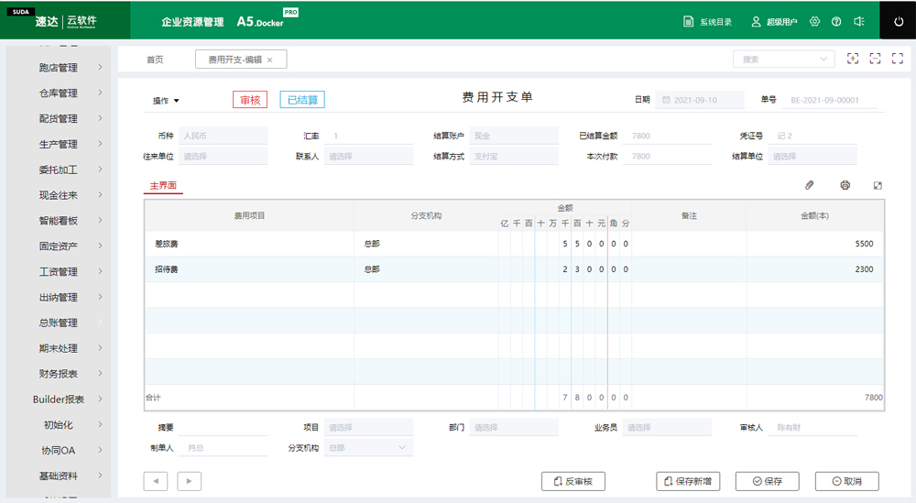Click the 结算方式 field
Viewport: 916px width, 503px height.
tap(514, 156)
